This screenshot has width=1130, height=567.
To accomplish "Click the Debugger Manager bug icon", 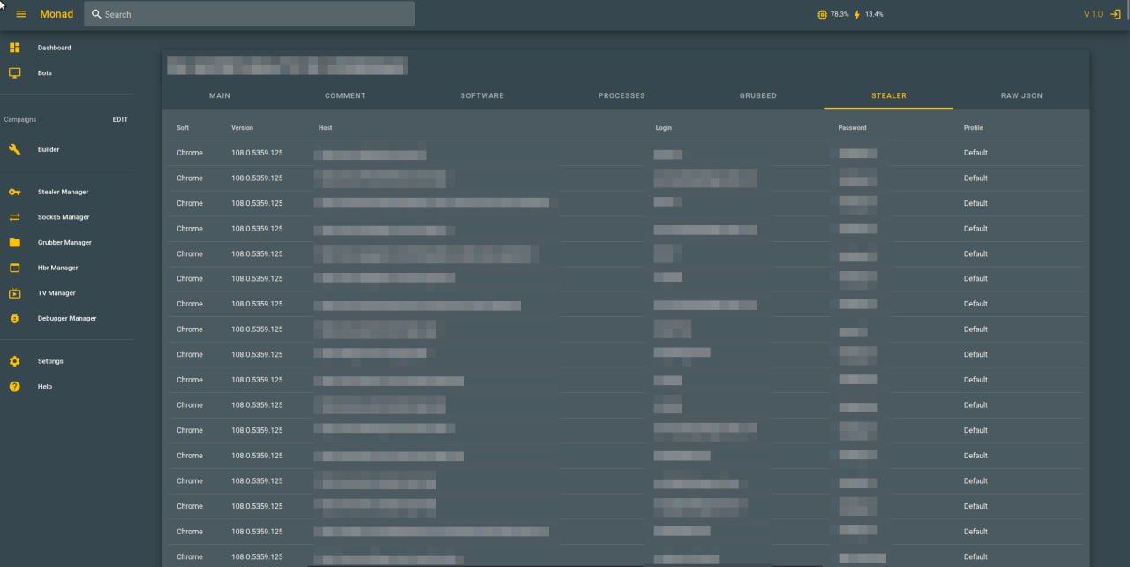I will [14, 318].
